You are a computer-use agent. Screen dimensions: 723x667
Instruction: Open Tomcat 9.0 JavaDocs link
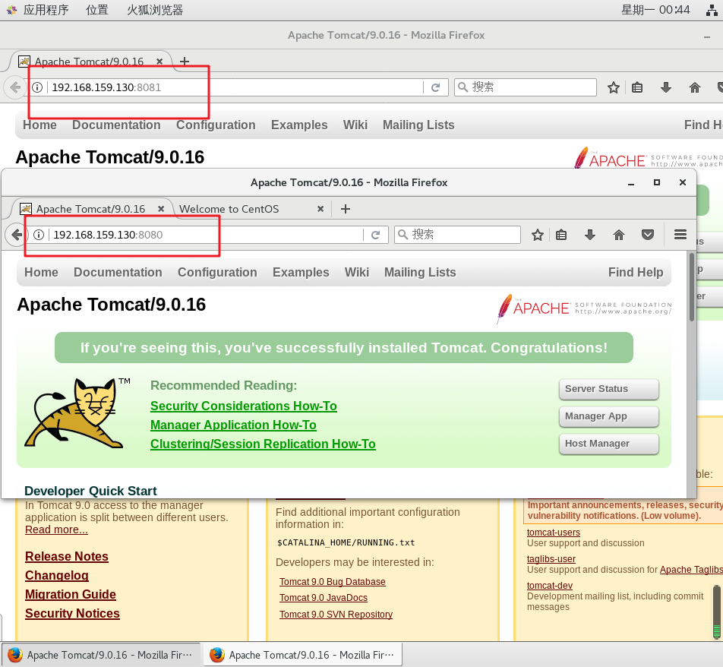(324, 597)
